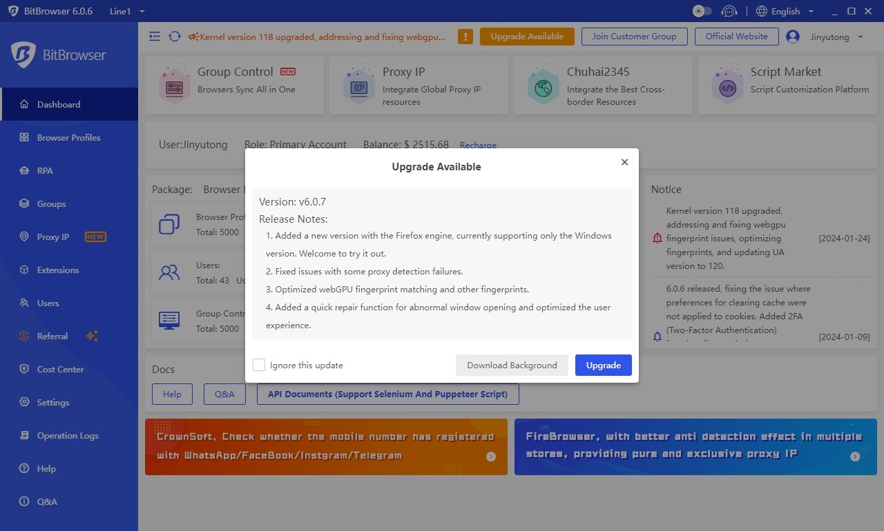Click the Script Market card title

pos(786,72)
